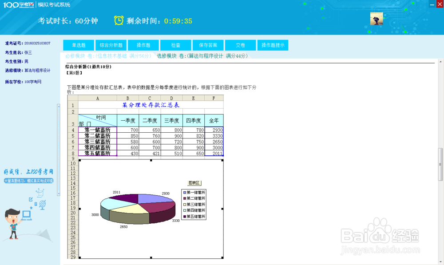
Task: Click cell value 3330 in 全年 column
Action: 214,136
